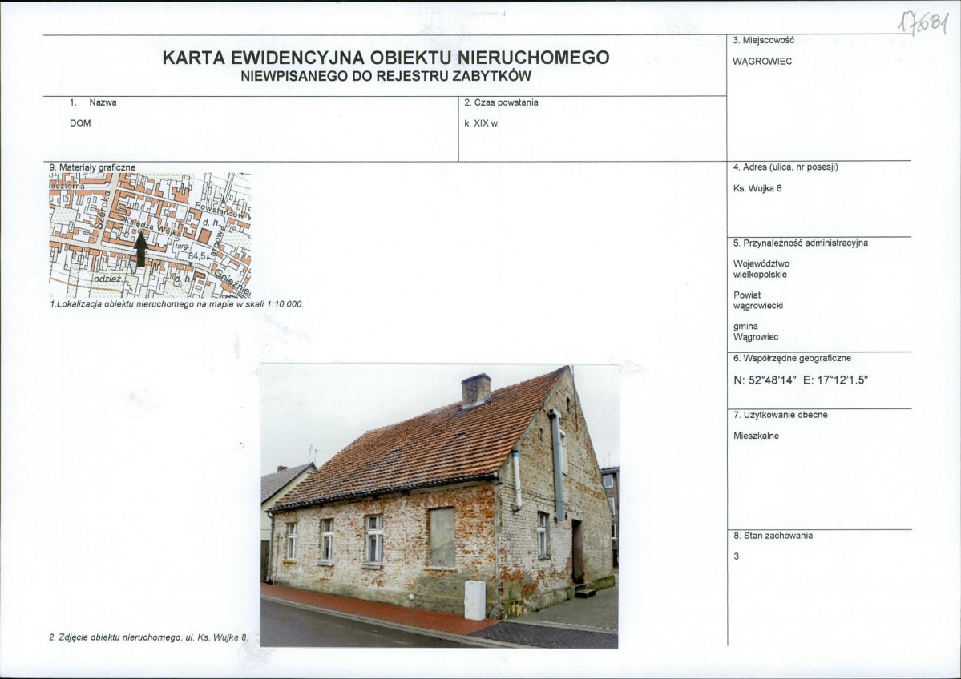
Task: Select the "7. Użytkowanie obecne" label
Action: coord(780,415)
